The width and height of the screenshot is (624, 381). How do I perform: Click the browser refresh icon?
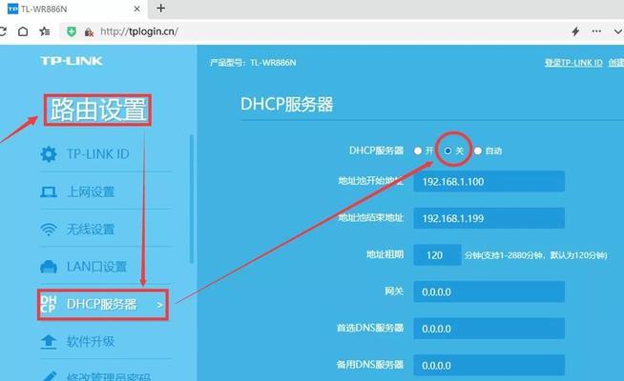3,31
